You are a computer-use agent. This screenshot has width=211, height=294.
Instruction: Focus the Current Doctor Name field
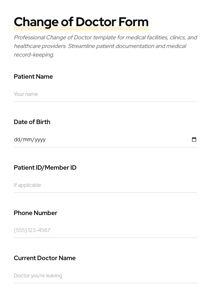[x=105, y=276]
